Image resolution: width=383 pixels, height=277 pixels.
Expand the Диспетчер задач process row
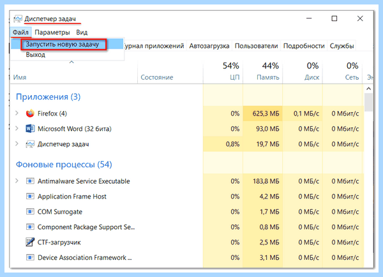tap(17, 144)
